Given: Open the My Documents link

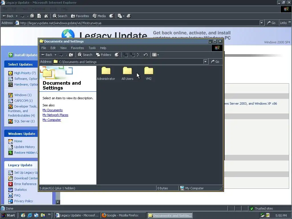Looking at the screenshot, I should [52, 110].
